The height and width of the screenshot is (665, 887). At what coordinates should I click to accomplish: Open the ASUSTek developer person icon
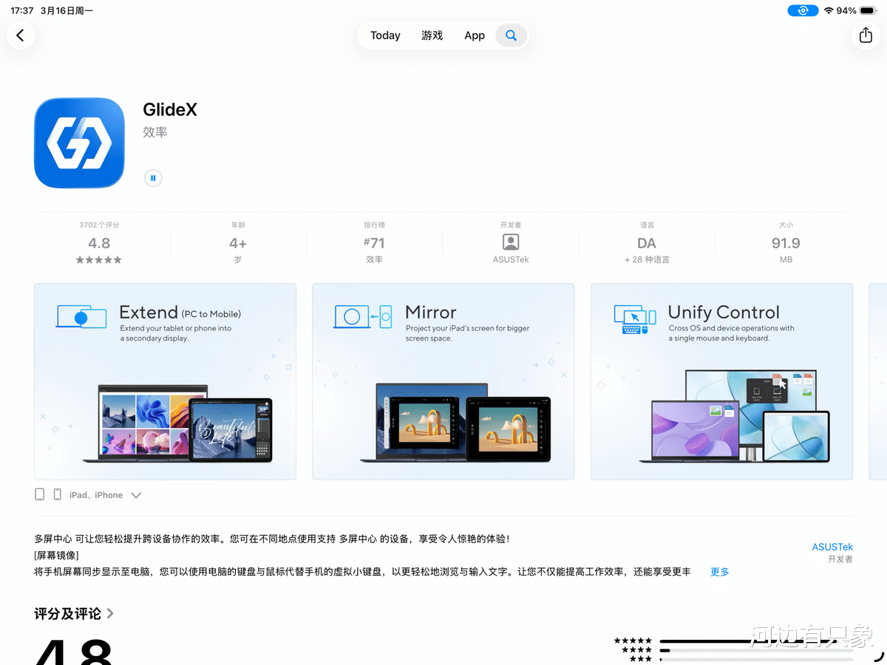click(511, 242)
